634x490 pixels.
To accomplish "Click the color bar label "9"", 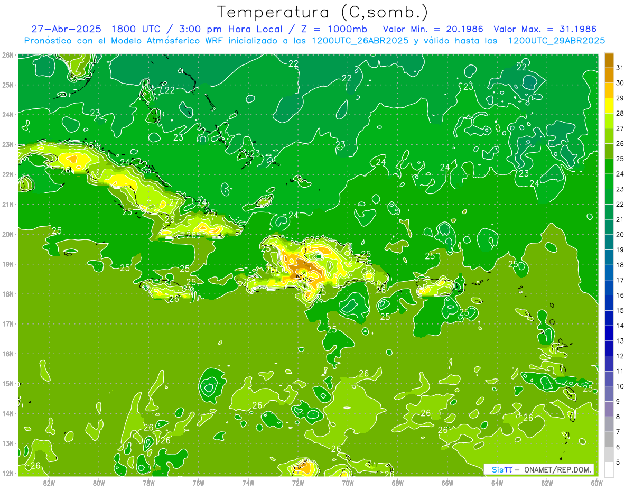I will [618, 402].
